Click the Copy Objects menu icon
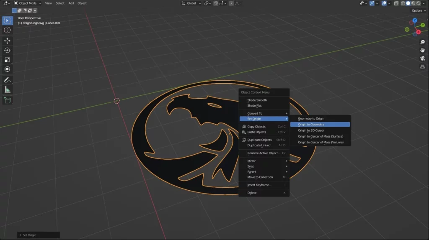 coord(243,126)
